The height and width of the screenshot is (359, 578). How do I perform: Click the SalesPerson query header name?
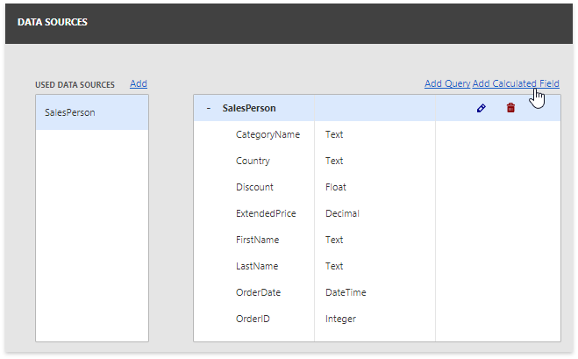[x=249, y=108]
